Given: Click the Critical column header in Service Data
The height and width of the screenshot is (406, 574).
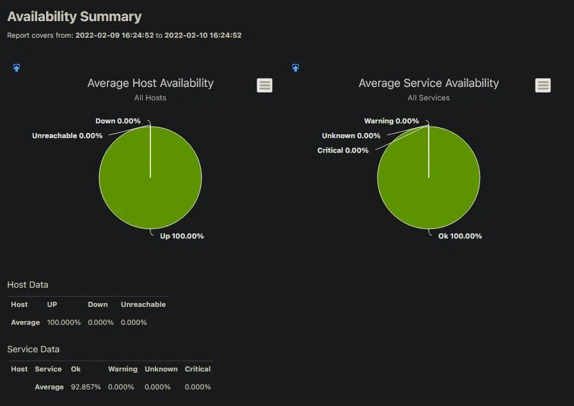Looking at the screenshot, I should (198, 369).
